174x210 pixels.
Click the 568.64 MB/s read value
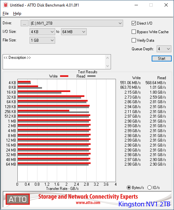tap(156, 83)
